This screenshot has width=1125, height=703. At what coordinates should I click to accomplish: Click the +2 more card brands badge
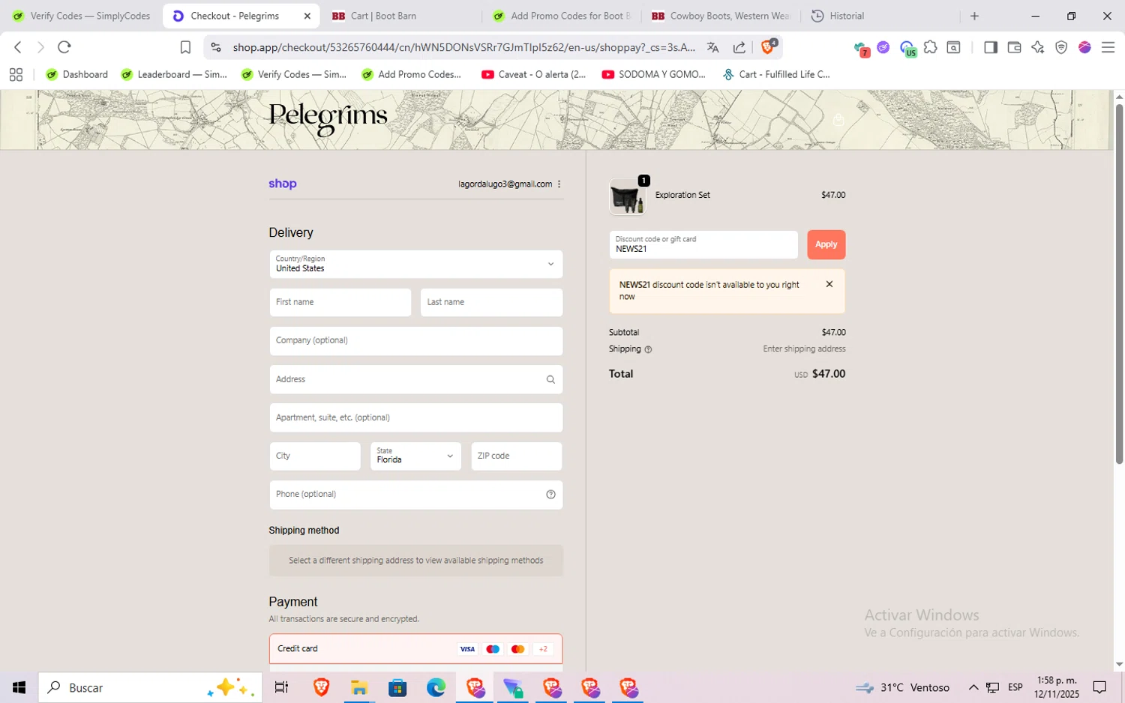pos(543,649)
